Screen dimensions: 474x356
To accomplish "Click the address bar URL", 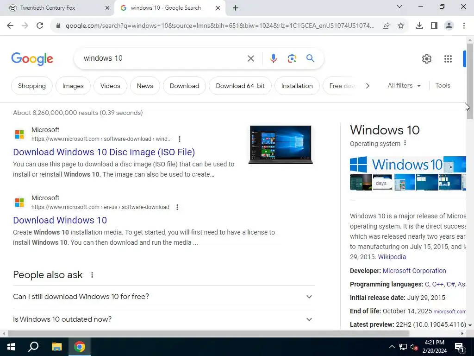I will (220, 26).
